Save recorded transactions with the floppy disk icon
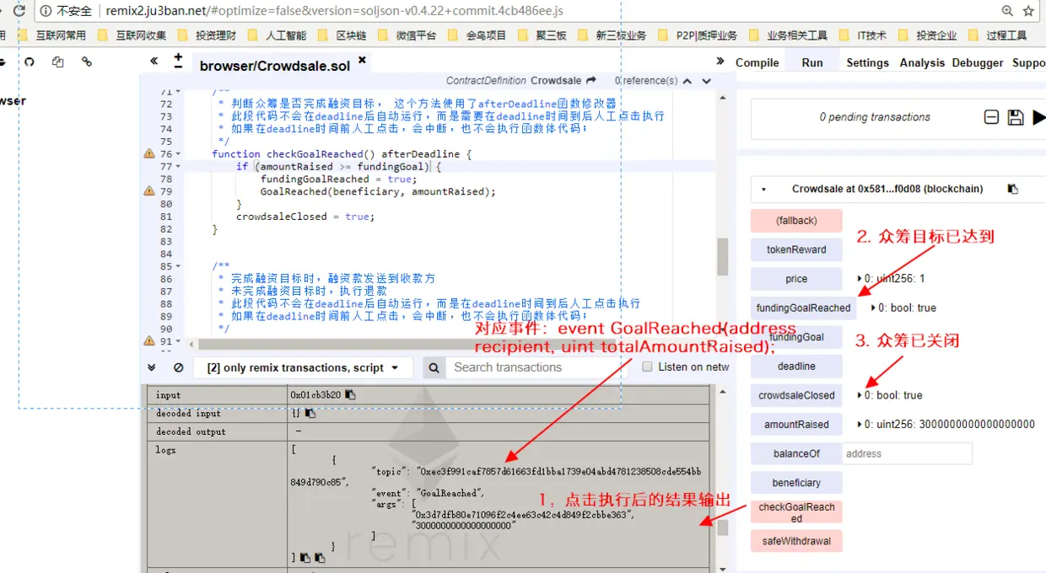 (1016, 117)
